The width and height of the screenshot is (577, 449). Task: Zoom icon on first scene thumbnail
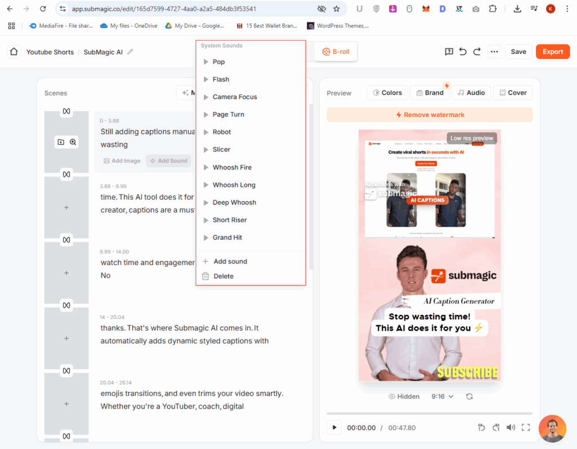[73, 142]
